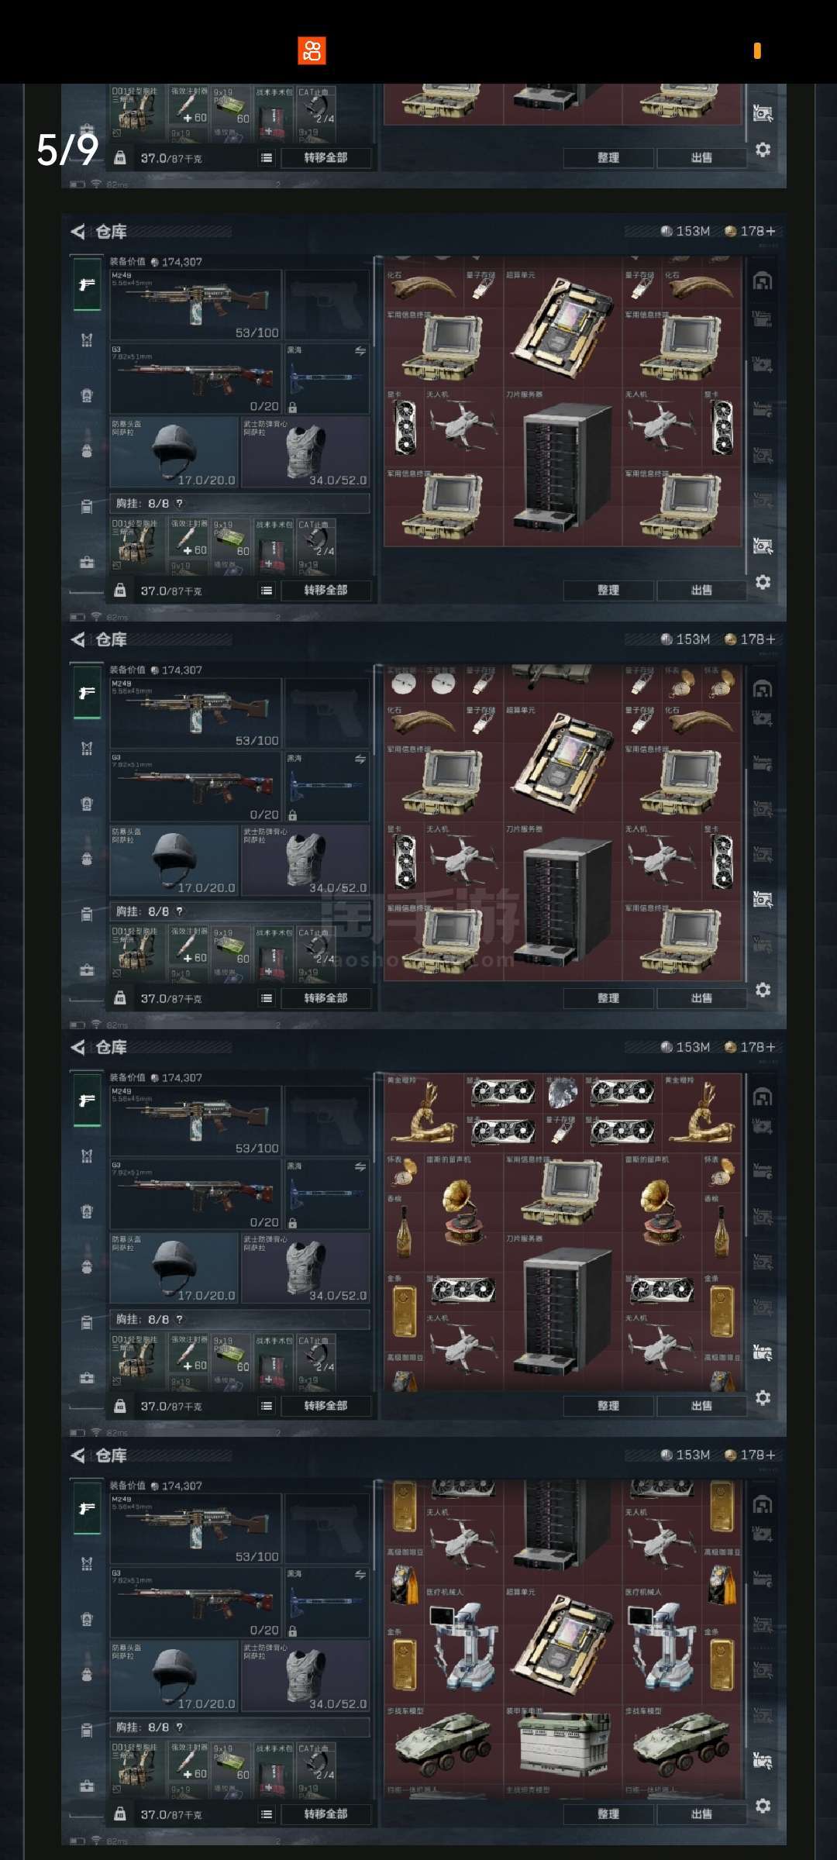Open settings gear in the gramophone panel

(x=763, y=1397)
